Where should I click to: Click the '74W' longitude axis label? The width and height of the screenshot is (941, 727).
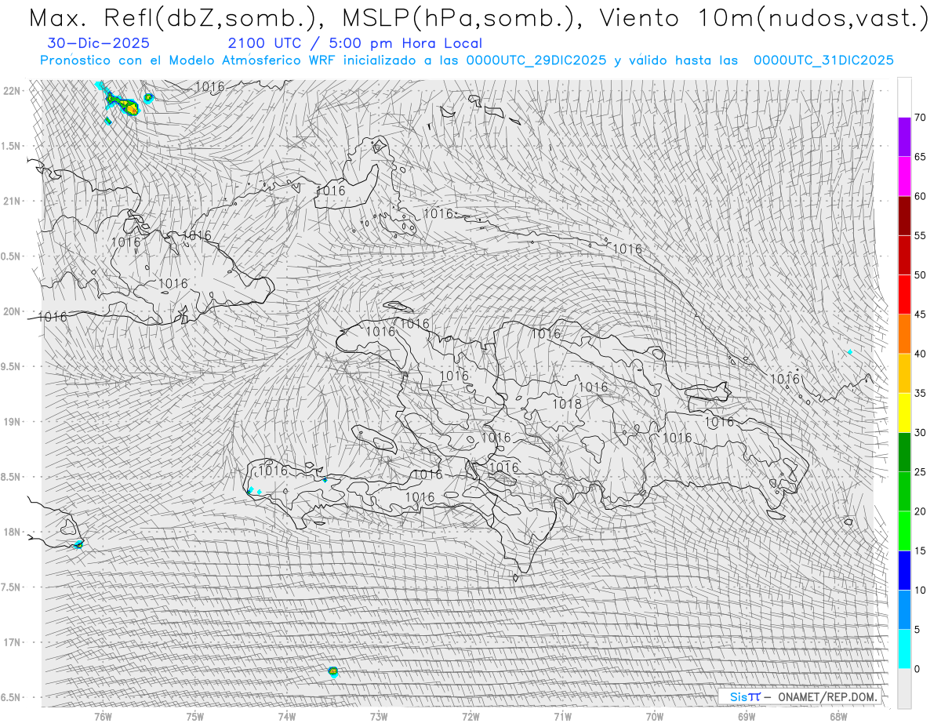pyautogui.click(x=286, y=716)
